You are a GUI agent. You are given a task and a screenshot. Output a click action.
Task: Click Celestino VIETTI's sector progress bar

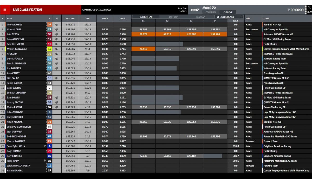157,44
